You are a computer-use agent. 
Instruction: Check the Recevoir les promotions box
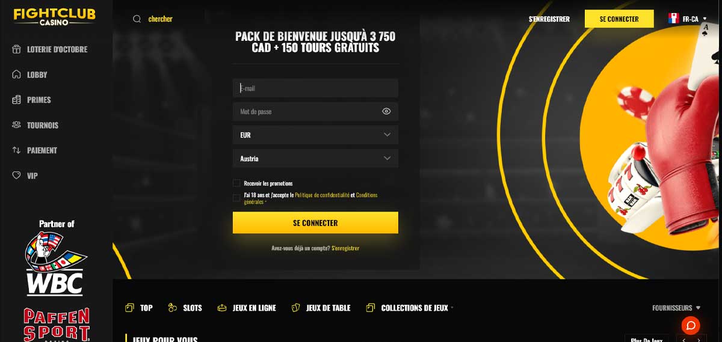(x=236, y=183)
